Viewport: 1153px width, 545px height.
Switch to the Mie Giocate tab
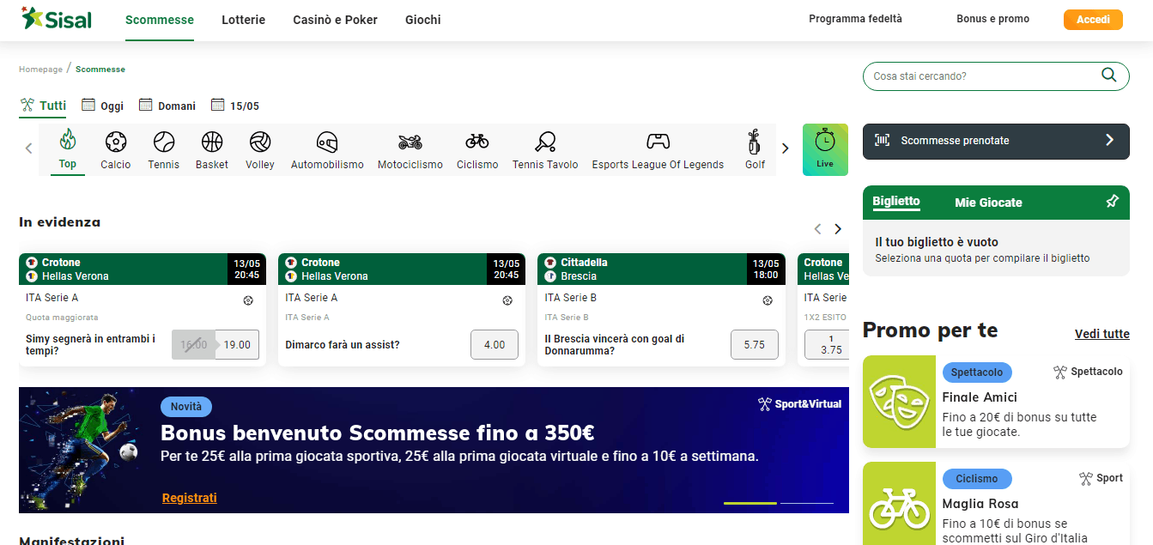(988, 203)
